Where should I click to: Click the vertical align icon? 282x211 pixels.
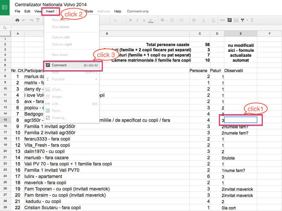click(203, 20)
